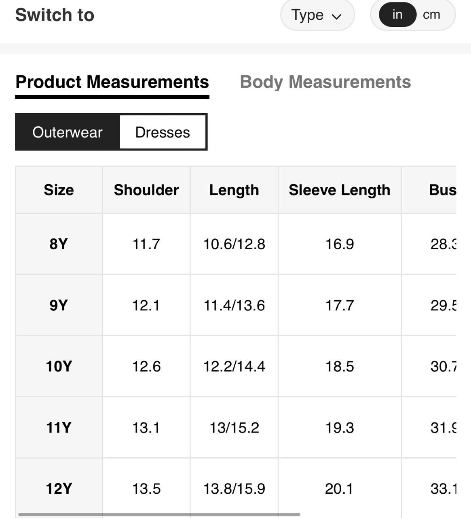
Task: Click the Switch to label
Action: [55, 15]
